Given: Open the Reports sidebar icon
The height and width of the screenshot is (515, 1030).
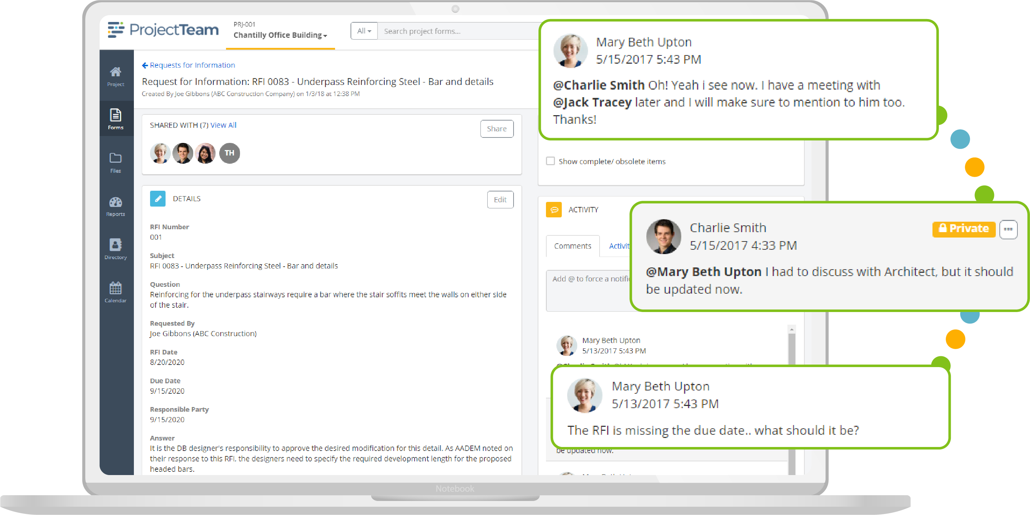Looking at the screenshot, I should [116, 206].
